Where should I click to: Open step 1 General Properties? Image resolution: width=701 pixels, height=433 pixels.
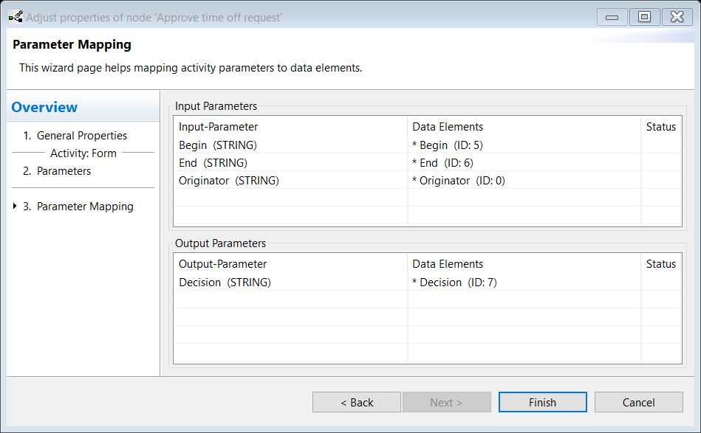pyautogui.click(x=75, y=135)
